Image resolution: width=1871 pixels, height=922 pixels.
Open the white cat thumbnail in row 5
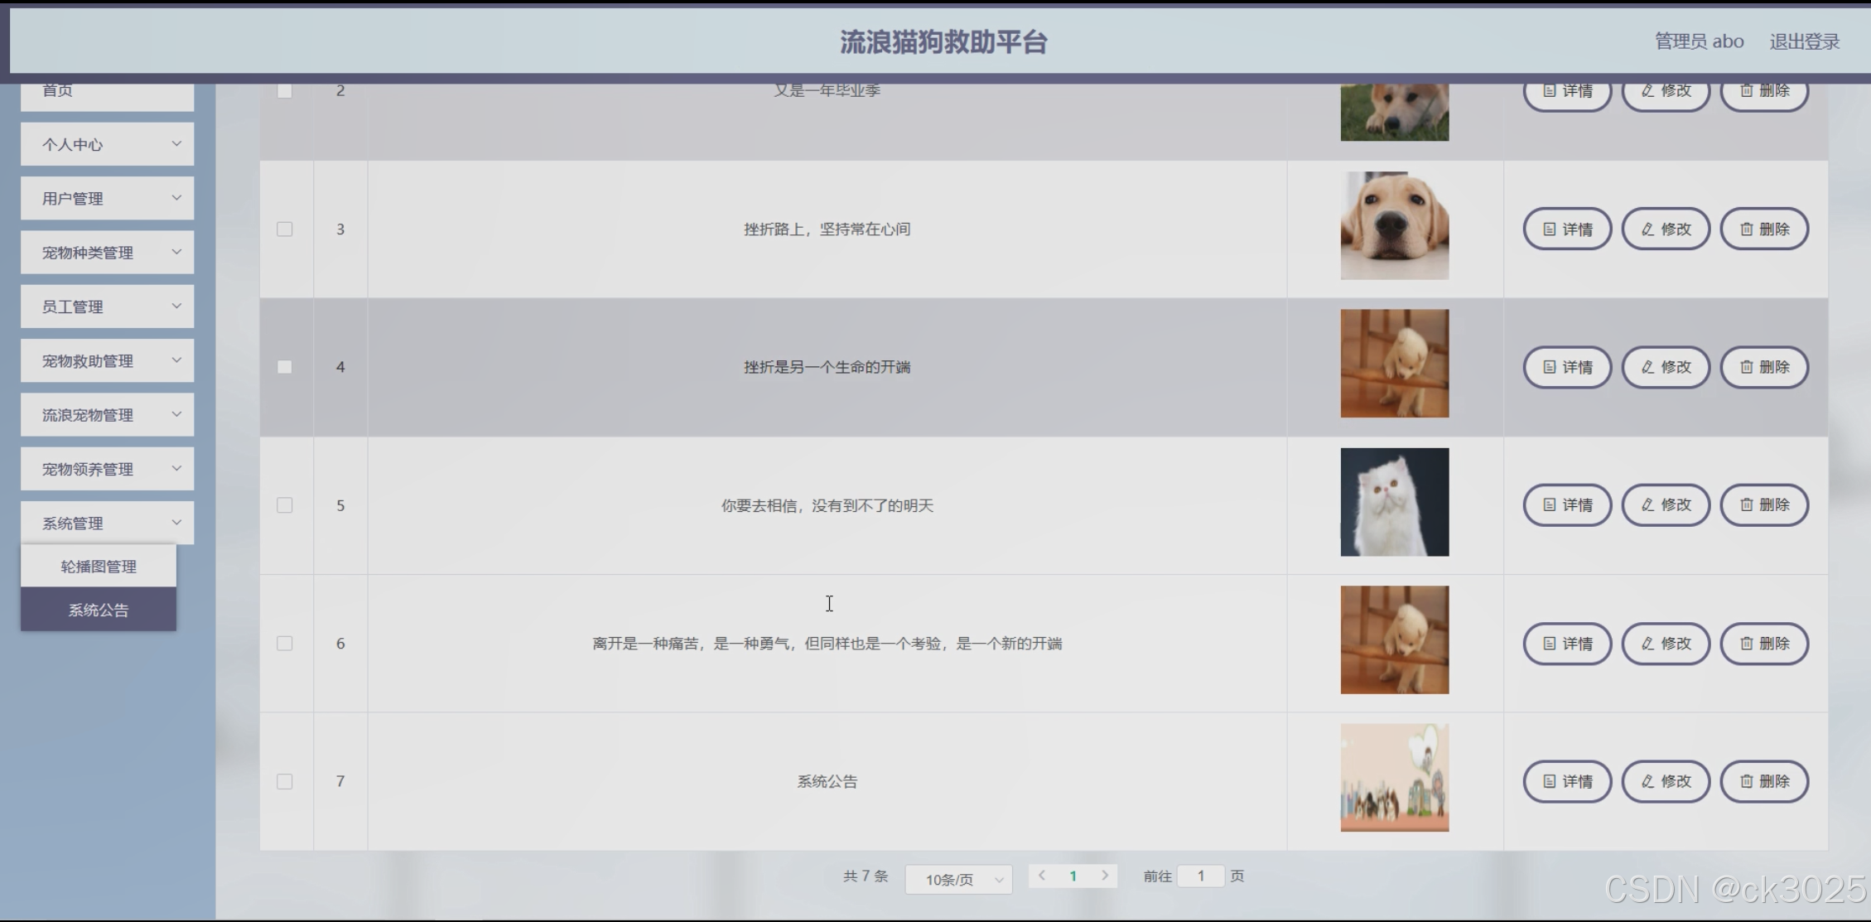[1394, 502]
